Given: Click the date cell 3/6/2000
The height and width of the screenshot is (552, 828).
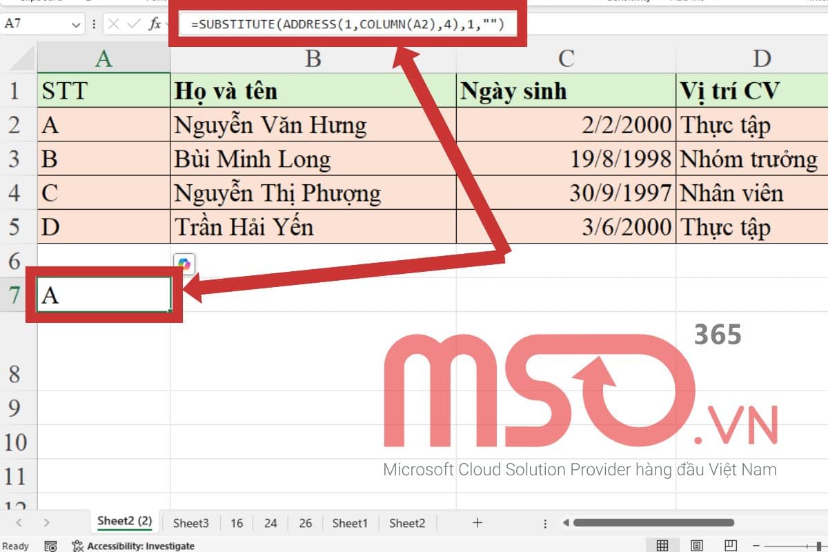Looking at the screenshot, I should coord(566,227).
